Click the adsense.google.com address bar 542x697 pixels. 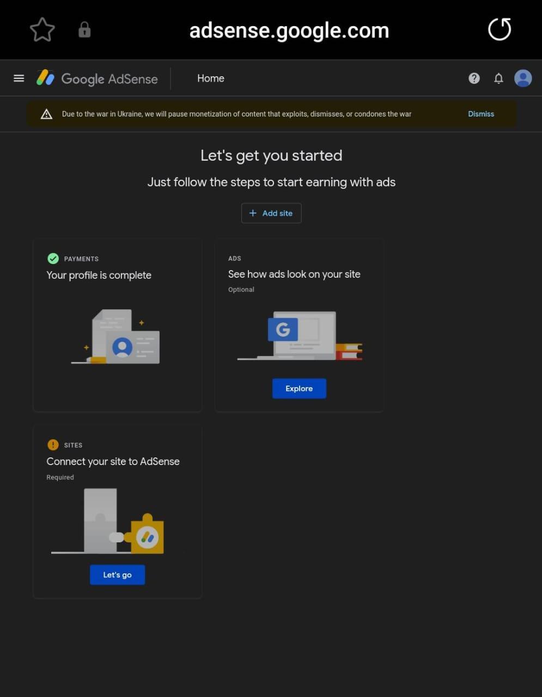(x=289, y=30)
